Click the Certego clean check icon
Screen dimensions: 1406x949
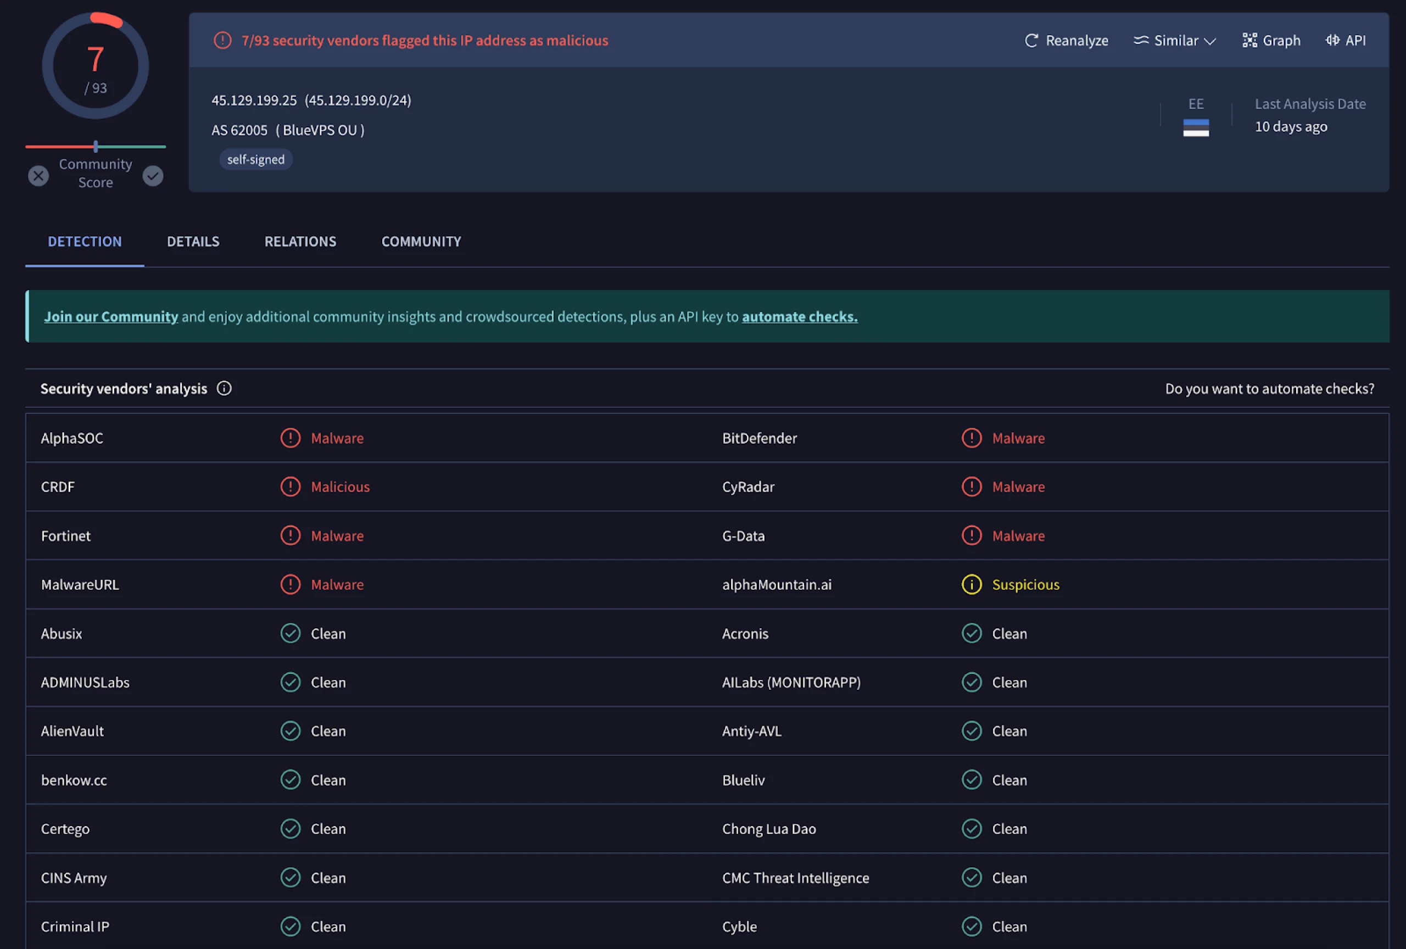[x=291, y=829]
